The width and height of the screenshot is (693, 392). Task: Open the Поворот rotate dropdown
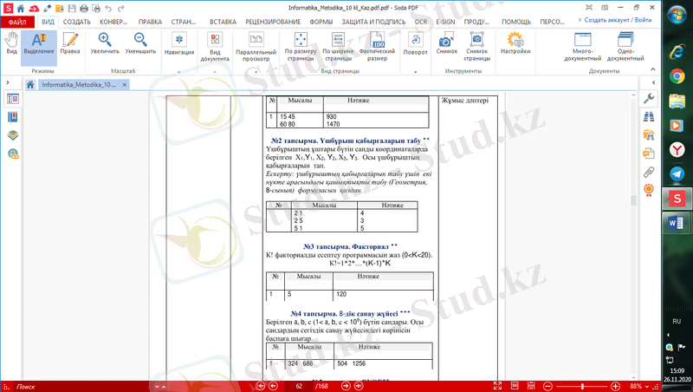pos(415,44)
